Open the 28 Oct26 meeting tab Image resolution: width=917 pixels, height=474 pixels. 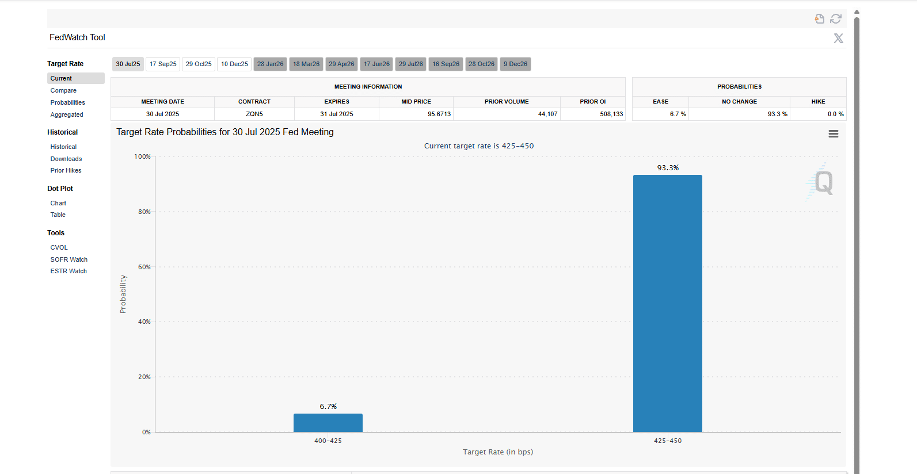(481, 64)
